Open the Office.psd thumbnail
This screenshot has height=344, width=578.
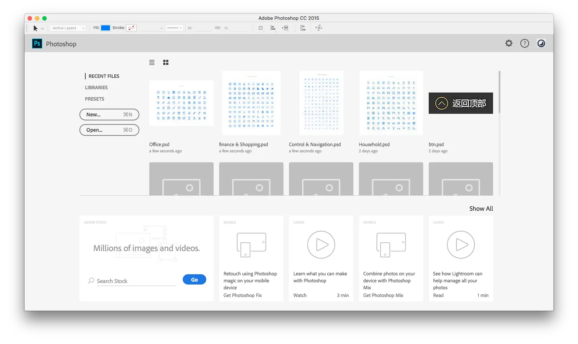click(x=181, y=103)
